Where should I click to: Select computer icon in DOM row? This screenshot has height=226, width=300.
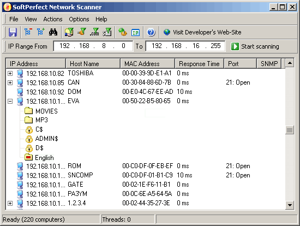click(20, 92)
